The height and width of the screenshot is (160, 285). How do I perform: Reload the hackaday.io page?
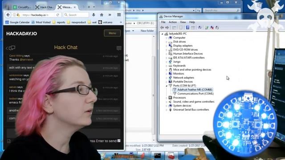pyautogui.click(x=57, y=15)
